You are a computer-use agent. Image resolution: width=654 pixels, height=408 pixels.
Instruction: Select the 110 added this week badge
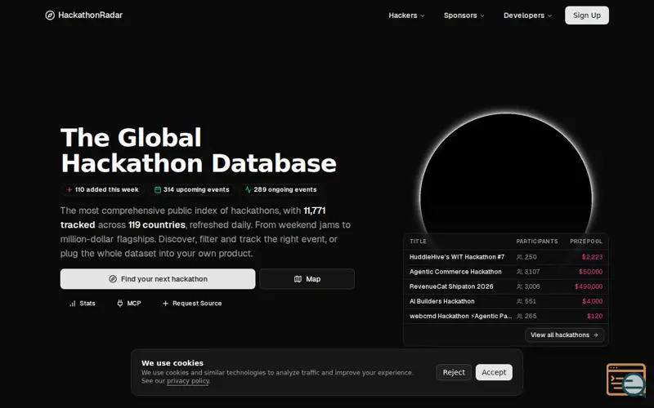(x=103, y=190)
